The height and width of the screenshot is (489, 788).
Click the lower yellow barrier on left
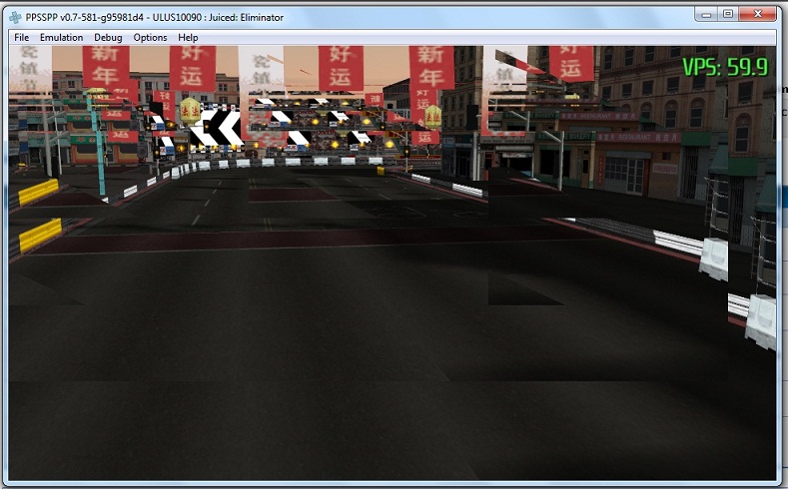(40, 236)
